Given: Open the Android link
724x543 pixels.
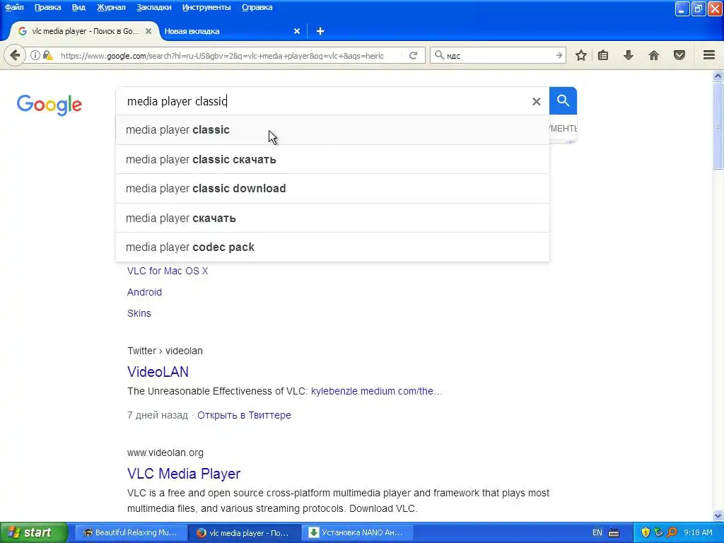Looking at the screenshot, I should pyautogui.click(x=144, y=292).
